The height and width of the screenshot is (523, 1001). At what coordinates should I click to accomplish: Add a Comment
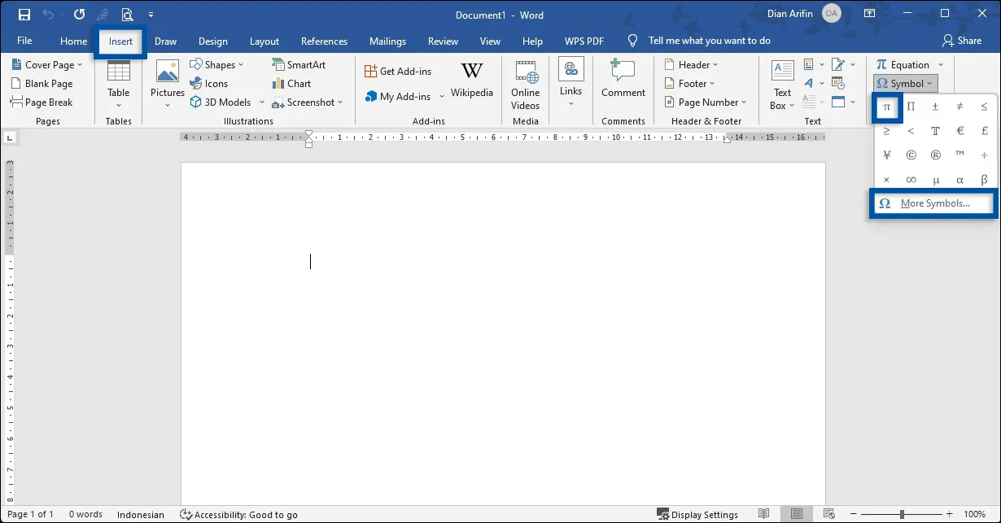point(623,81)
